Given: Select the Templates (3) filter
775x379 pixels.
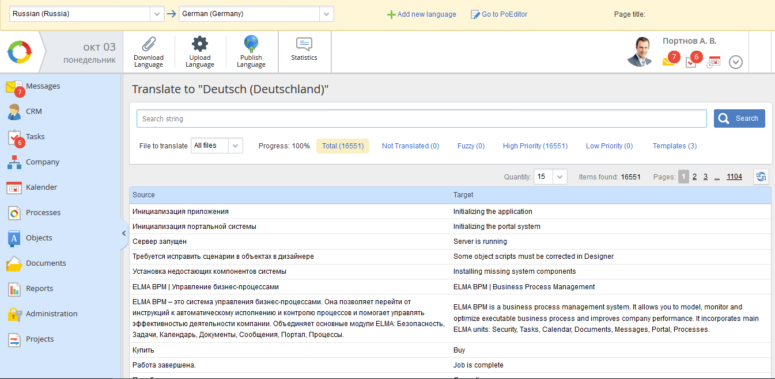Looking at the screenshot, I should 674,146.
